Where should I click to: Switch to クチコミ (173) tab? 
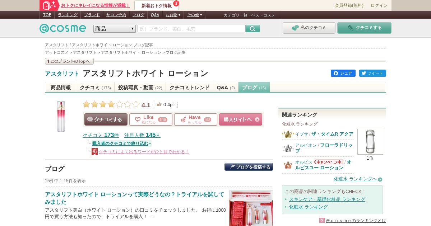tap(95, 87)
